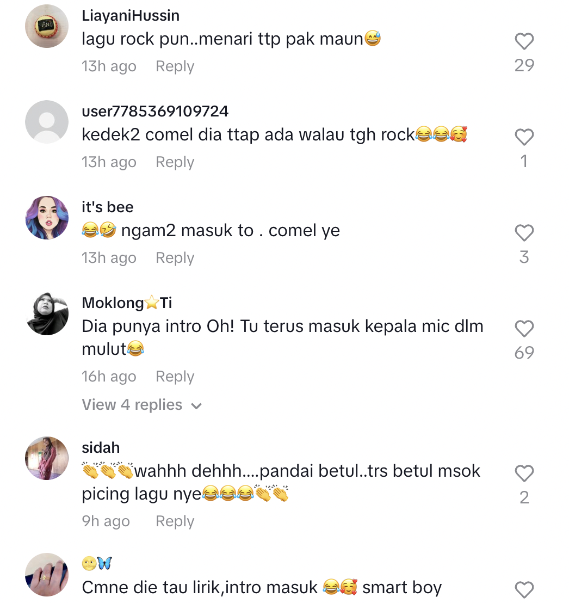This screenshot has height=603, width=569.
Task: Reply to Moklong Ti's comment
Action: [175, 377]
